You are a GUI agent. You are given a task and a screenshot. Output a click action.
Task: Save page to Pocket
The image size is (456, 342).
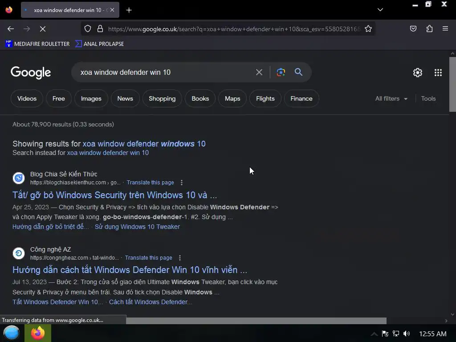[413, 29]
